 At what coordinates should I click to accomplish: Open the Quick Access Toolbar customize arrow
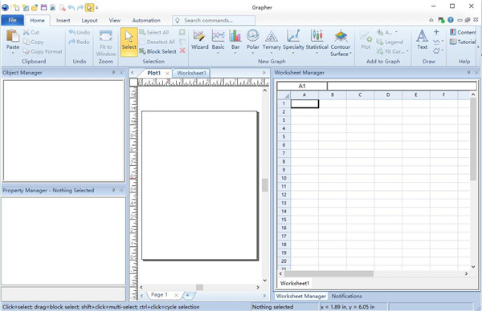[97, 7]
